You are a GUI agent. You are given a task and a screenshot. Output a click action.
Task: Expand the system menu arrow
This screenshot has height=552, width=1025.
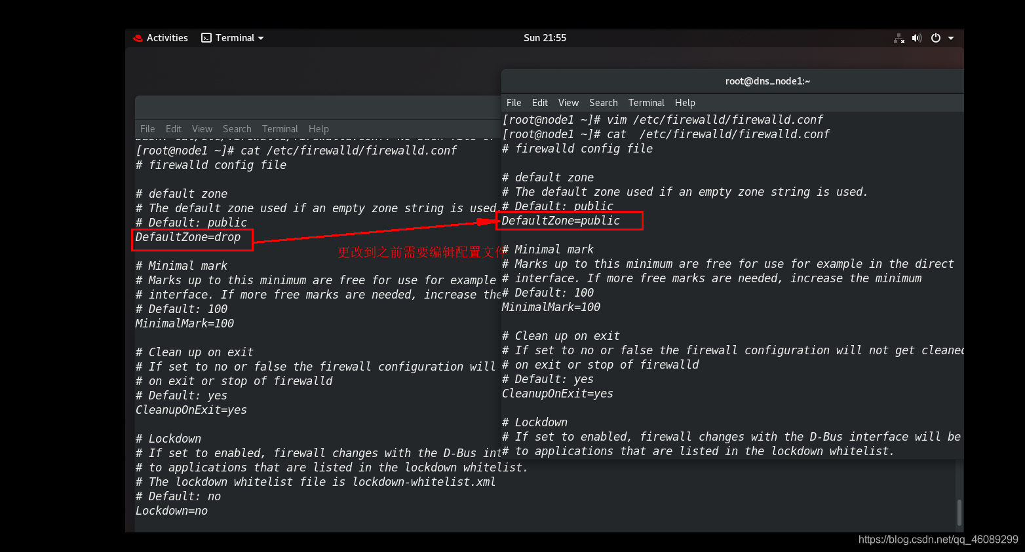point(951,38)
